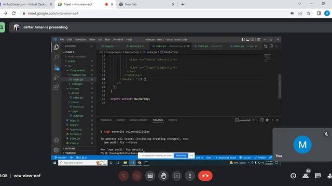This screenshot has height=186, width=332.
Task: Click Stop sharing in the sharing bar
Action: (181, 156)
